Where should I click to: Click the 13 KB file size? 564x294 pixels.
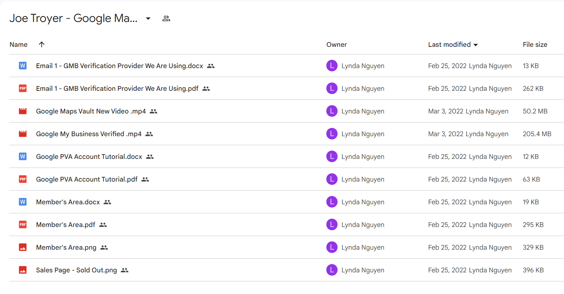pyautogui.click(x=531, y=66)
